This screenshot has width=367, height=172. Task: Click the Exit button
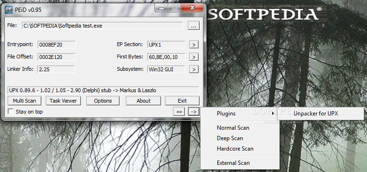182,101
